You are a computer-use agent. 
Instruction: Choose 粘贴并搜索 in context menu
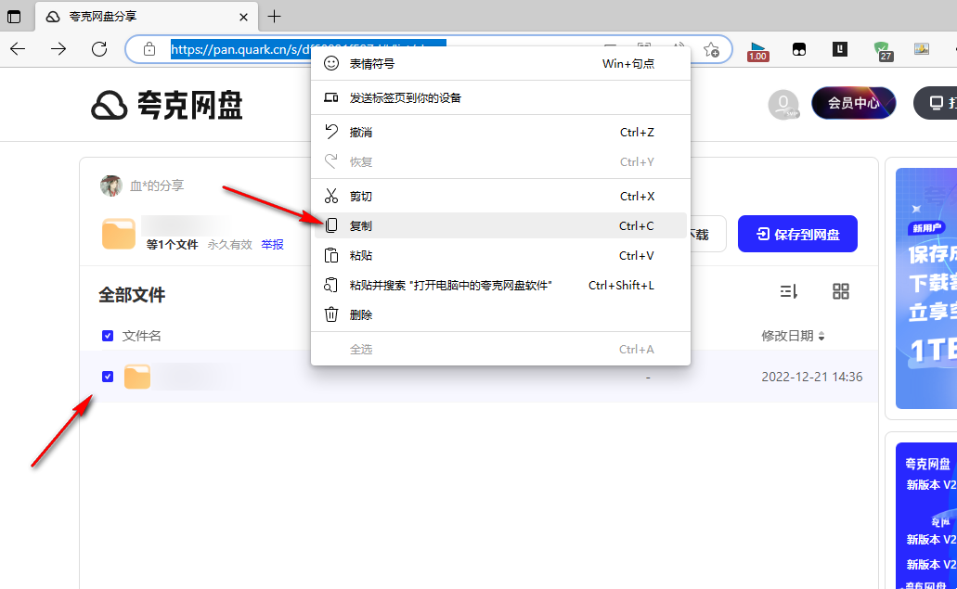click(500, 286)
